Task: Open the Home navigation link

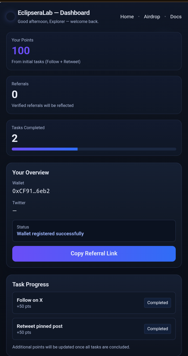Action: point(127,17)
